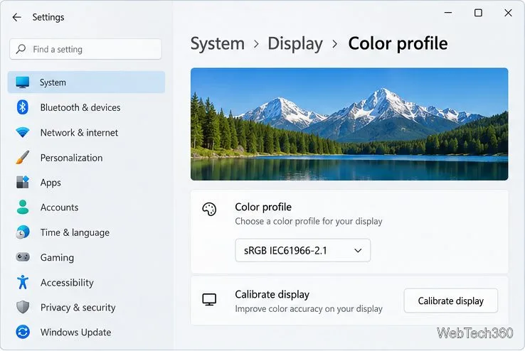
Task: Click the search magnifier icon
Action: click(x=21, y=49)
